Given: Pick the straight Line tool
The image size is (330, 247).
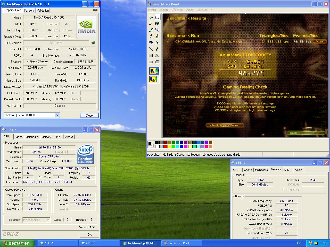Looking at the screenshot, I should [x=151, y=49].
